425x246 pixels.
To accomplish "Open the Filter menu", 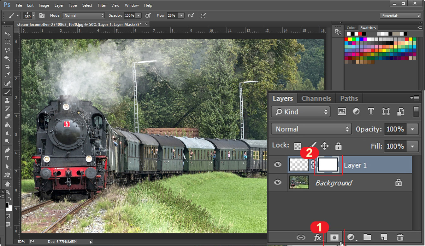I will [102, 5].
